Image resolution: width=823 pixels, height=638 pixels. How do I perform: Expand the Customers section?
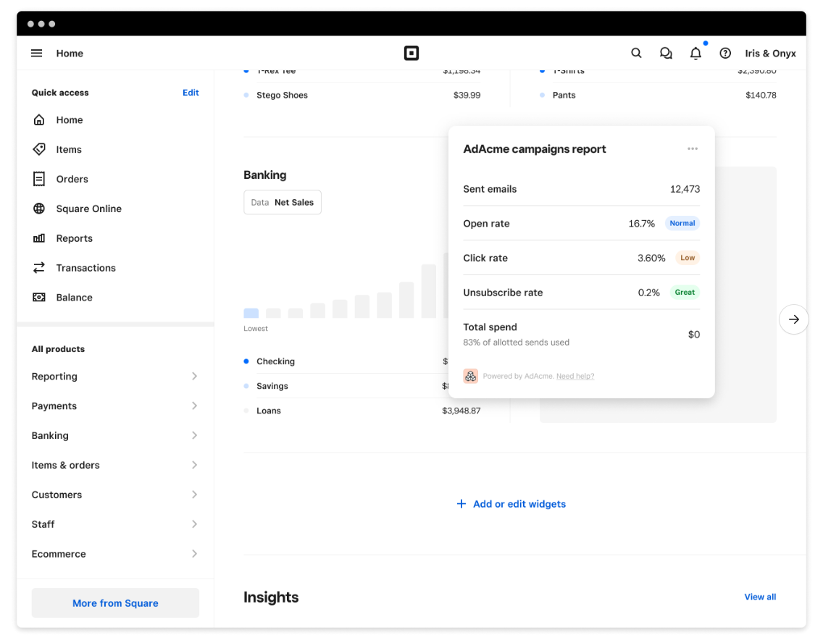115,495
